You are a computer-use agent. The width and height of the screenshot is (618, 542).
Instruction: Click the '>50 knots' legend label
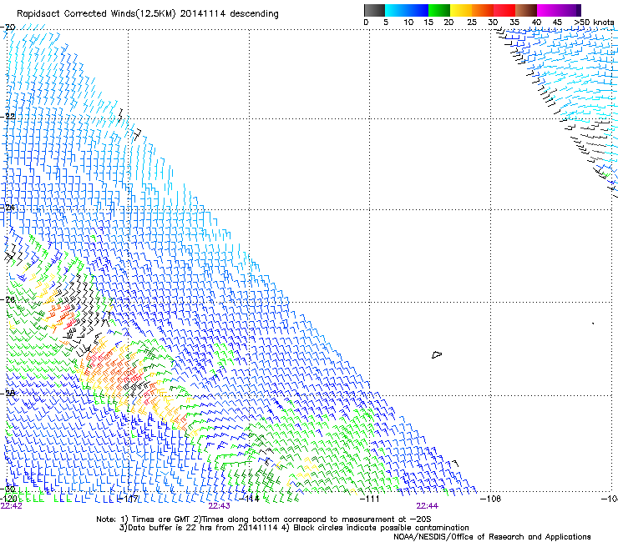click(x=594, y=23)
